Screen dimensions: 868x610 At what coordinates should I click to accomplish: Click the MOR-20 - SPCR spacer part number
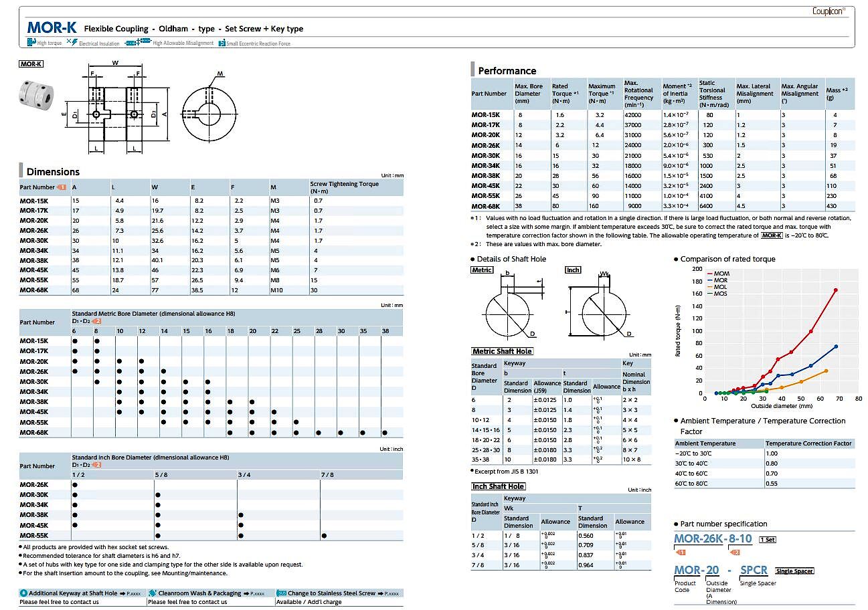(x=720, y=571)
